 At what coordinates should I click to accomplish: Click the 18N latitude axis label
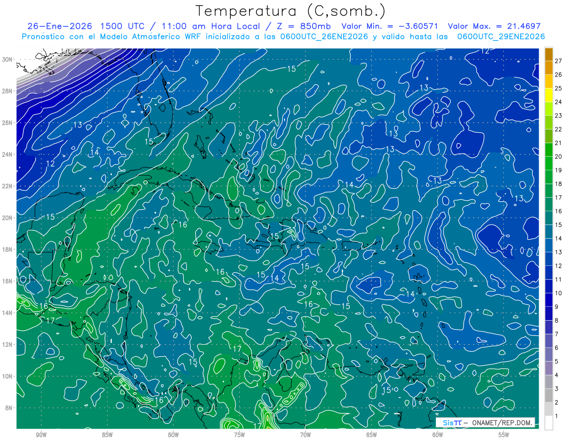8,249
